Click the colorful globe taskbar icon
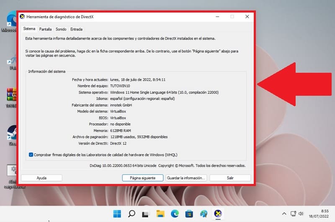335x222 pixels. (204, 214)
